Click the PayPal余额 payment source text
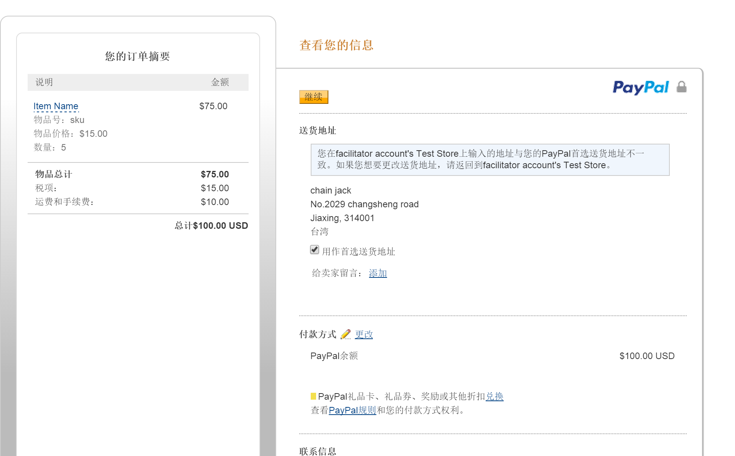This screenshot has width=735, height=456. 334,356
